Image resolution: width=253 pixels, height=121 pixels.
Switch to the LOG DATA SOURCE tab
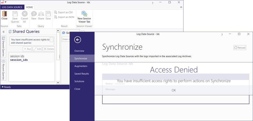click(x=12, y=7)
